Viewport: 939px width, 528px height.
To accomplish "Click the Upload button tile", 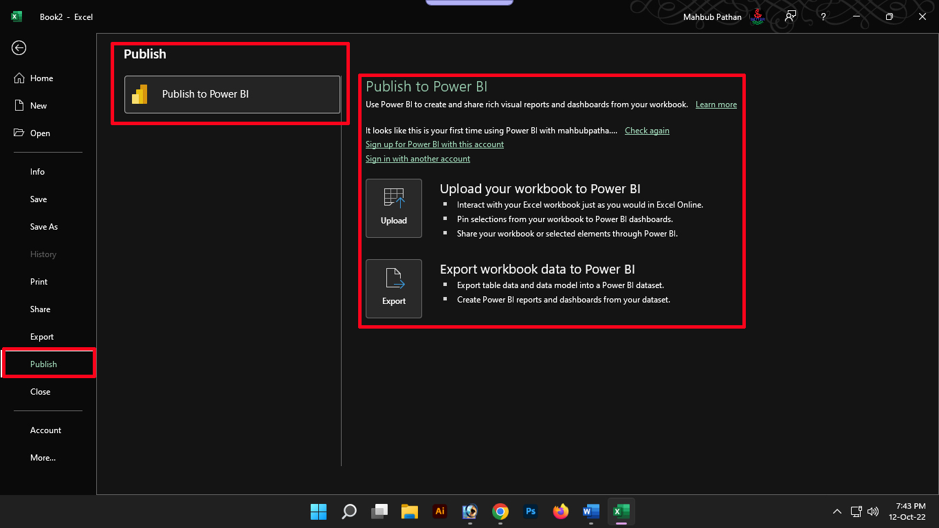I will click(394, 208).
